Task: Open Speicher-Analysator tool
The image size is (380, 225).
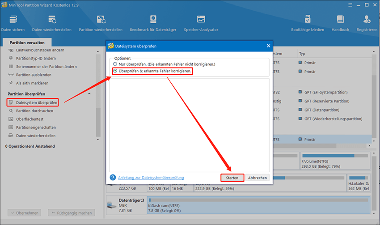Action: coord(201,24)
